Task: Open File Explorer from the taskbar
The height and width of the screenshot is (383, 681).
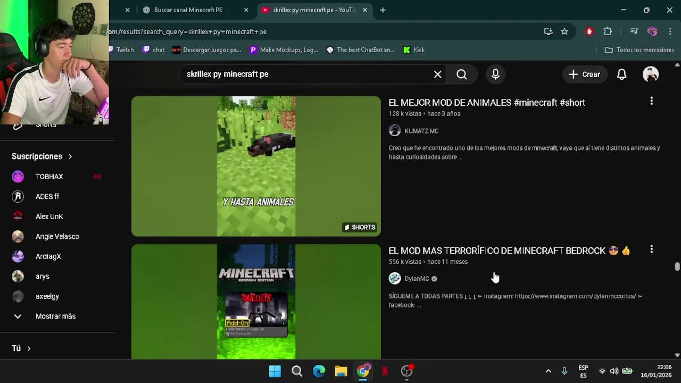Action: click(340, 371)
